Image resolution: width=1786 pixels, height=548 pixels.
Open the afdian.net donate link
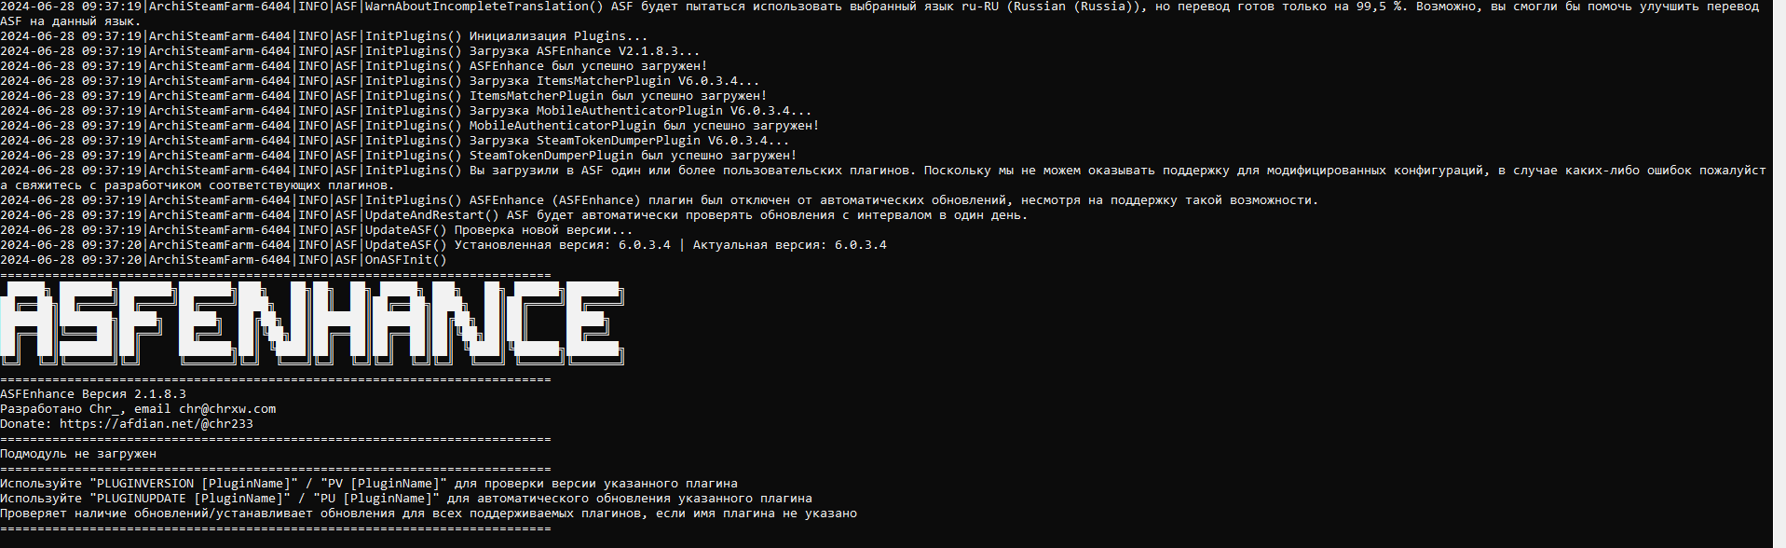pos(157,424)
